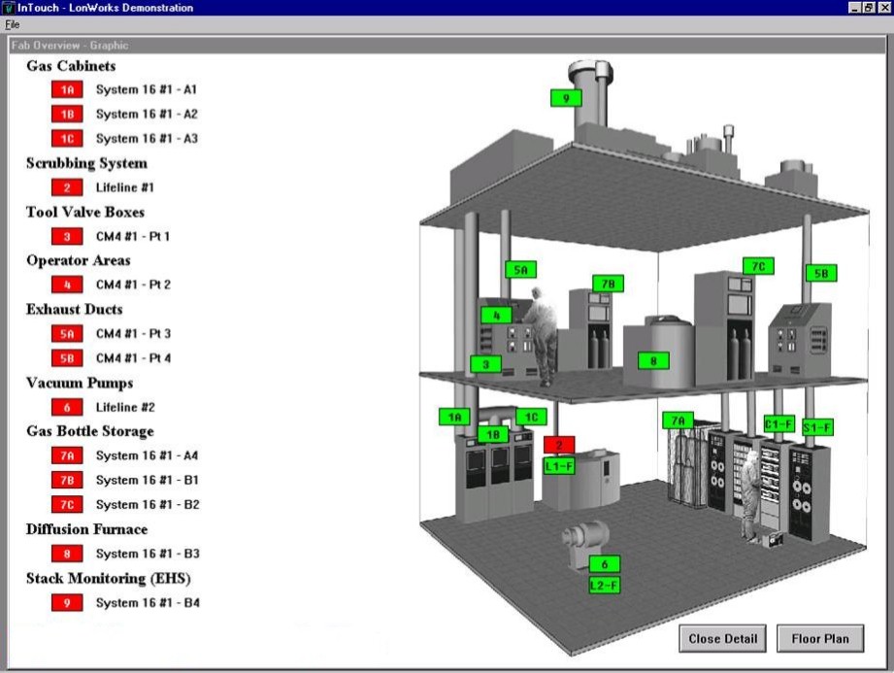
Task: Select System 16 #1 - A2 label
Action: (x=147, y=114)
